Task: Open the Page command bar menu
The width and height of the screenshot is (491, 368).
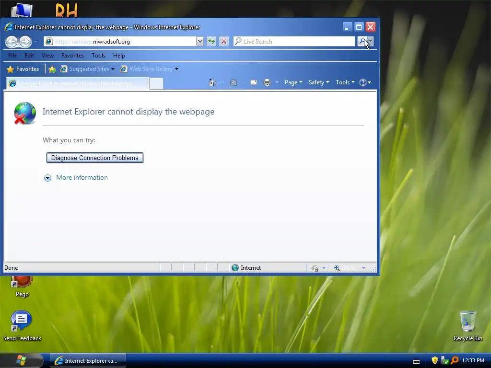Action: click(x=293, y=82)
